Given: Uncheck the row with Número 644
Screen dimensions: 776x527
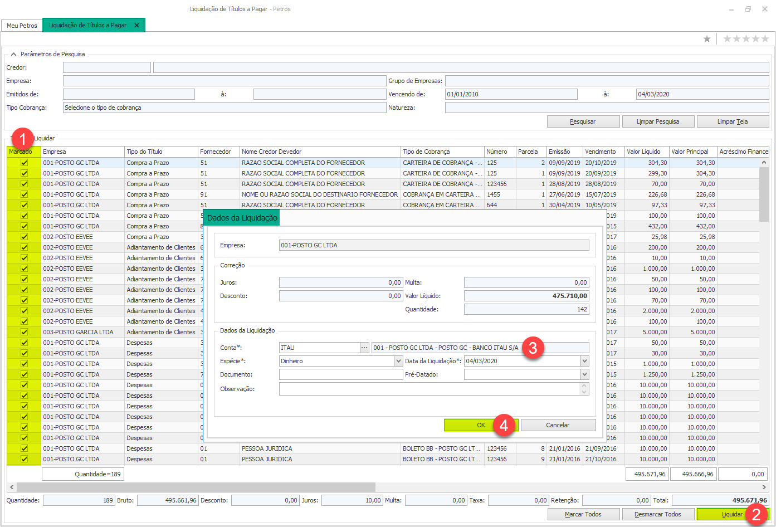Looking at the screenshot, I should point(24,205).
